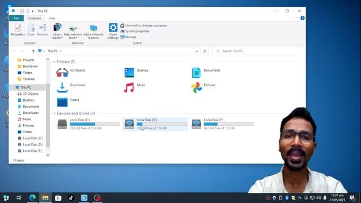
Task: Select Local Disk (D:) in navigation pane
Action: (x=33, y=144)
